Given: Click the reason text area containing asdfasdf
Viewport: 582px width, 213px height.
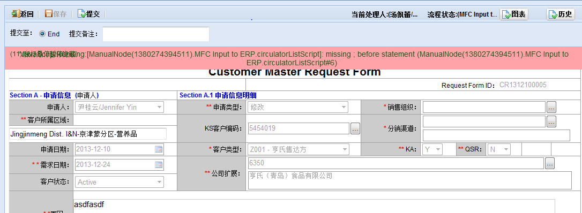Looking at the screenshot, I should 314,206.
